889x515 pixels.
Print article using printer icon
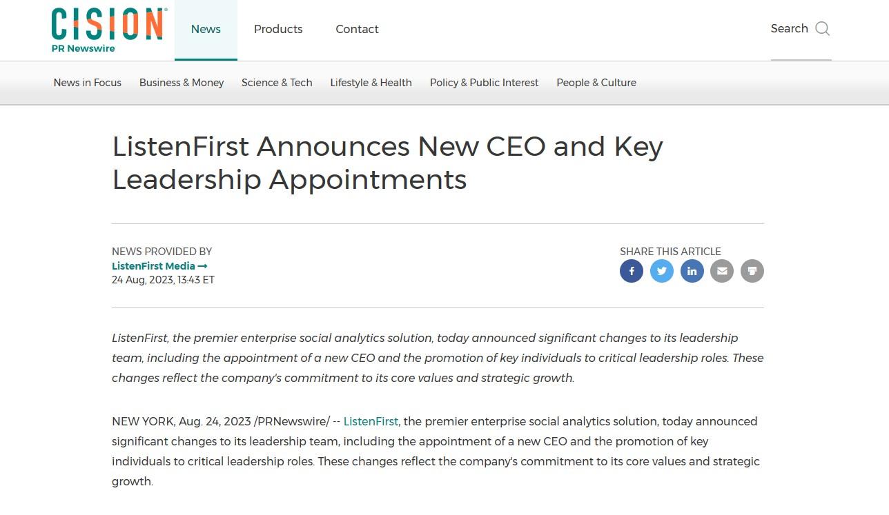click(x=752, y=271)
